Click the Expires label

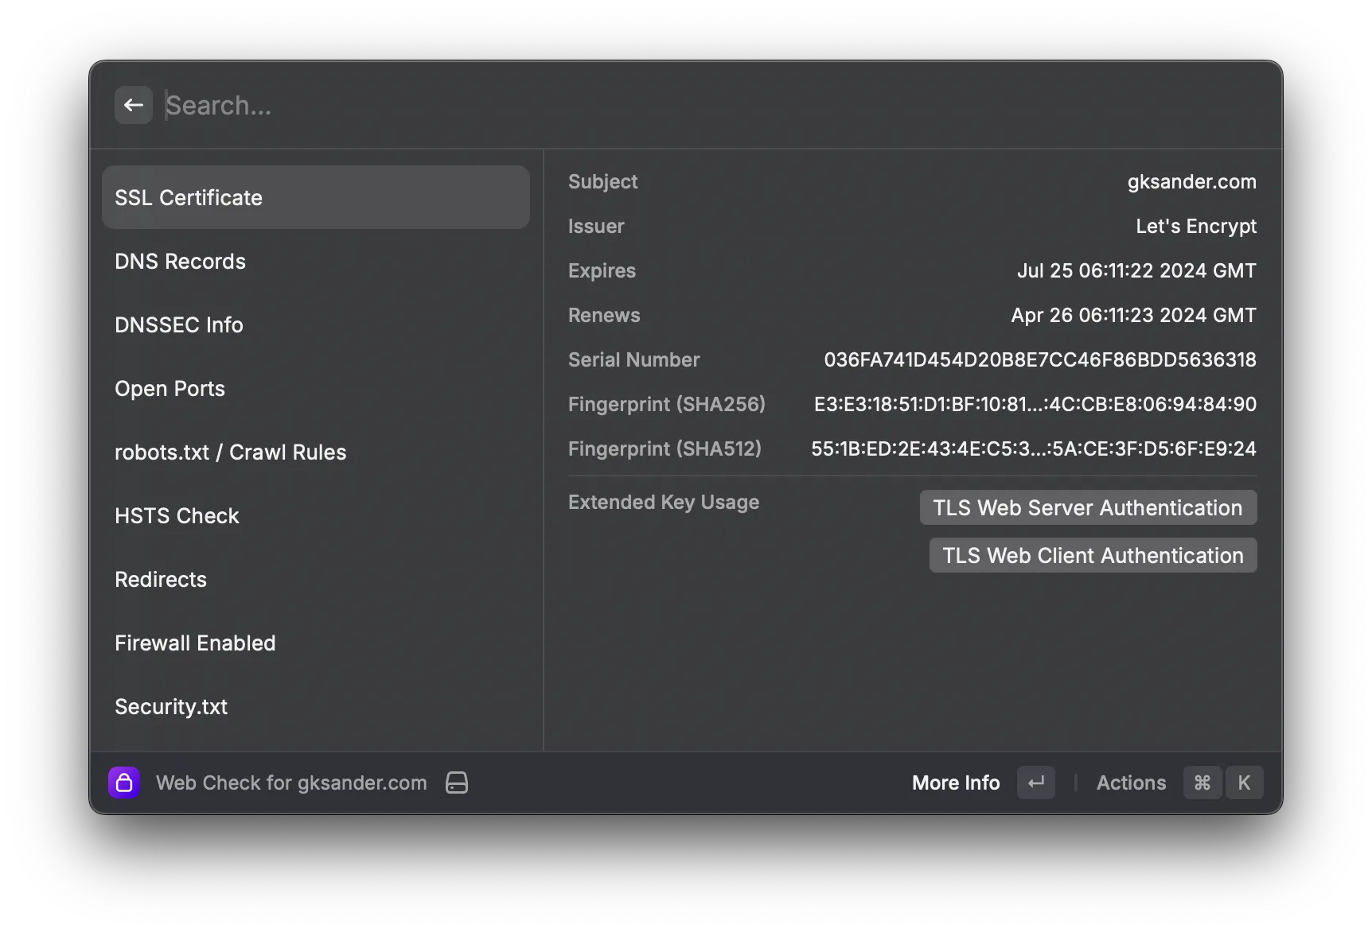pyautogui.click(x=602, y=270)
